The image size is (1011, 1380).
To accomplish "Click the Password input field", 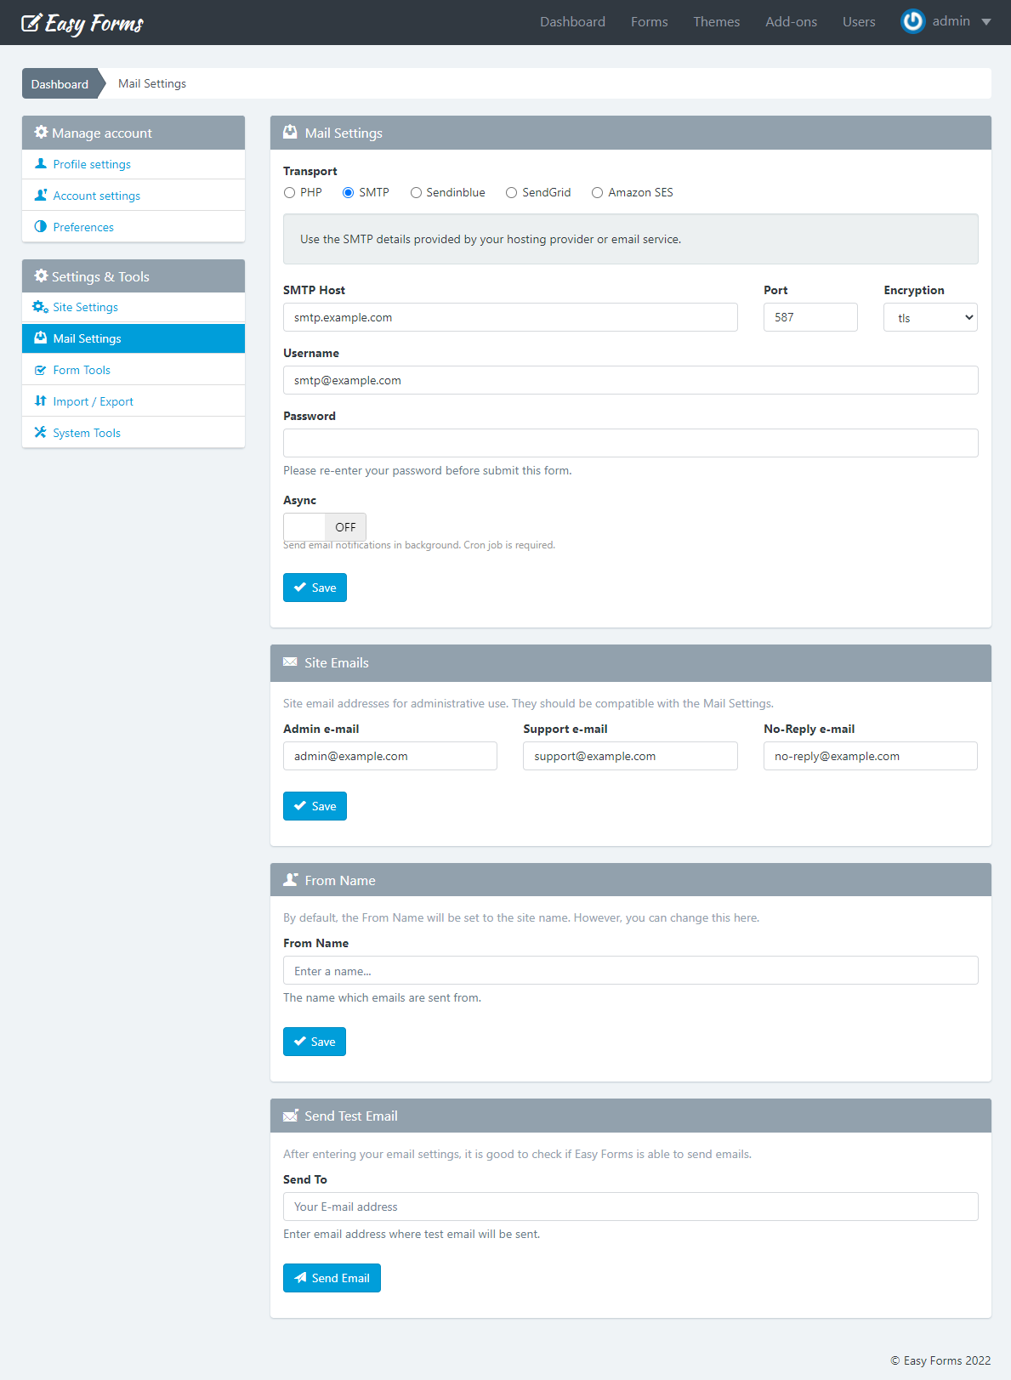I will point(631,443).
